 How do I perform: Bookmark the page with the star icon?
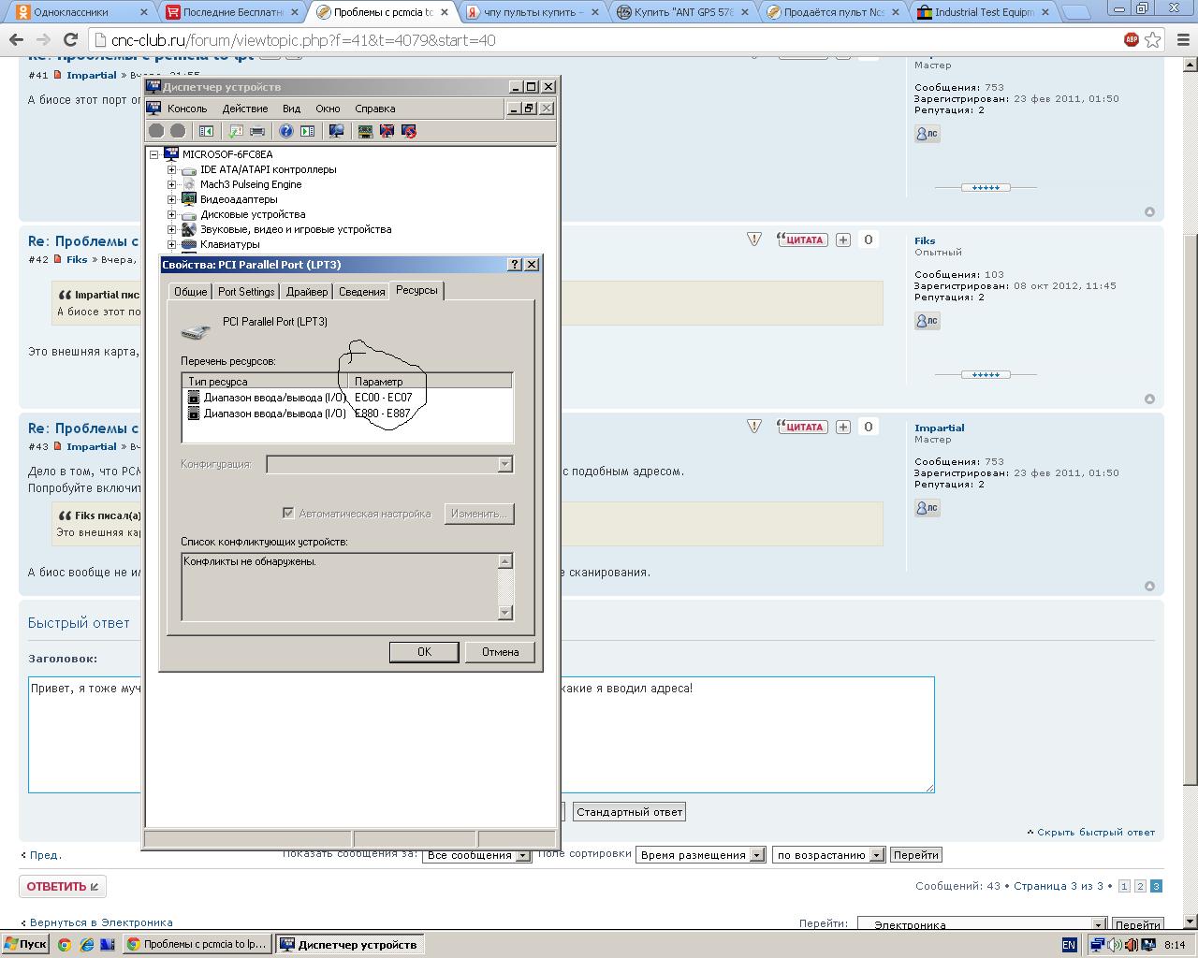(x=1153, y=40)
